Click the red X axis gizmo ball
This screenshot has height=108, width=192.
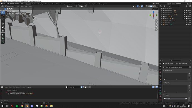point(153,16)
